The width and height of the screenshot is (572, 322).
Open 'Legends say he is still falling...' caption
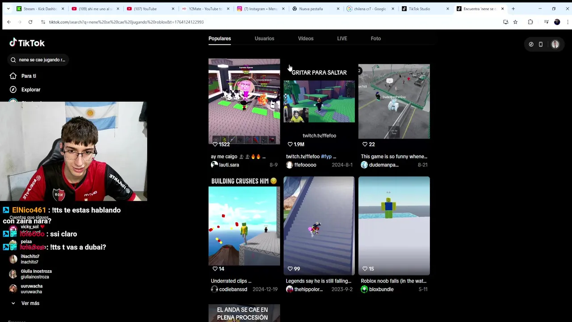point(319,281)
